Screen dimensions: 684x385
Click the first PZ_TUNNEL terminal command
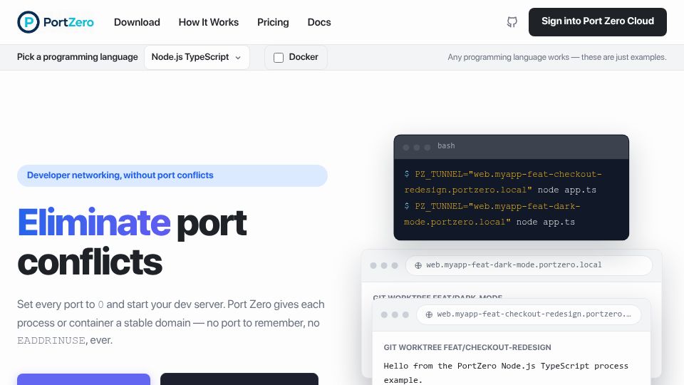pos(502,182)
